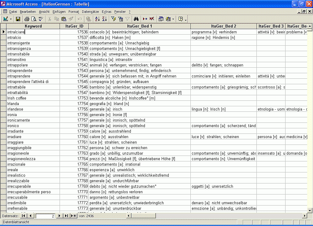This screenshot has width=313, height=226.
Task: Click the scissors Cut icon
Action: (x=50, y=19)
